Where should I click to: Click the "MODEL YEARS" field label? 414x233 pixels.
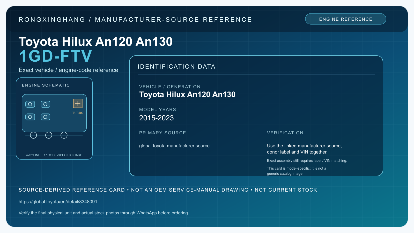click(158, 110)
